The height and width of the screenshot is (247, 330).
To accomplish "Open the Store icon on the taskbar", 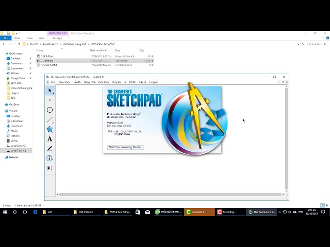I will tap(138, 212).
